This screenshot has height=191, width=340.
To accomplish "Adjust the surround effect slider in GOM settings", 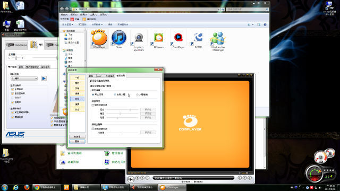I will coord(122,133).
